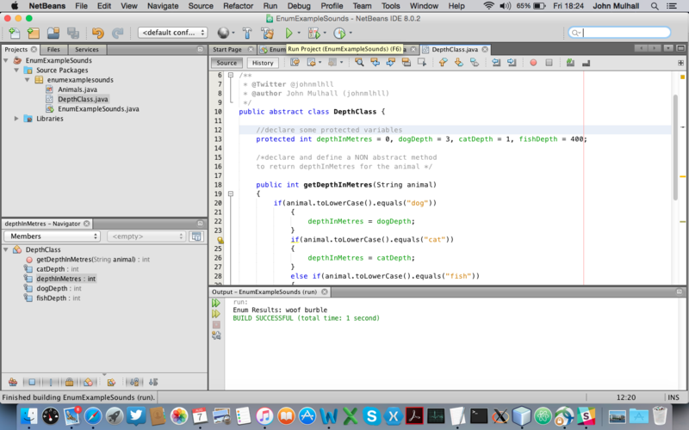Viewport: 689px width, 430px height.
Task: Open the Refactor menu
Action: [238, 6]
